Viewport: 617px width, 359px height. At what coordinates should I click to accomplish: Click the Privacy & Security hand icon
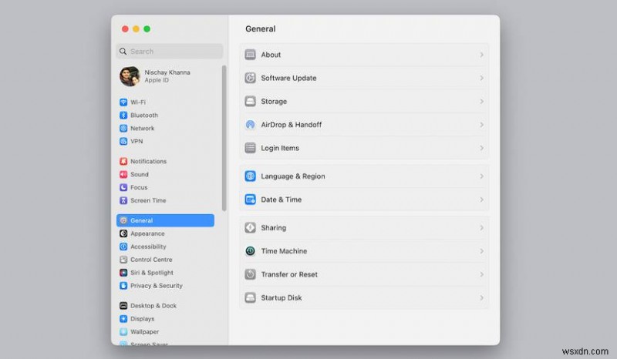123,286
